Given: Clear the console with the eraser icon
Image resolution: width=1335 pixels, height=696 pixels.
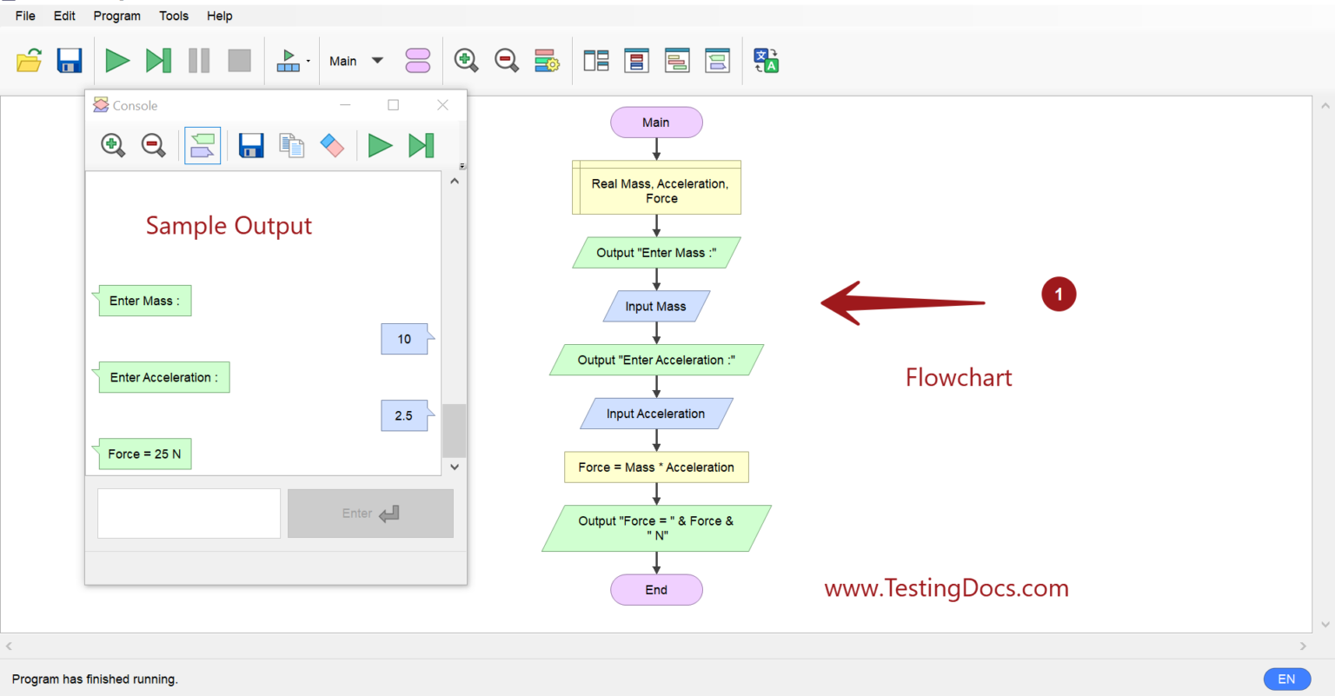Looking at the screenshot, I should [333, 145].
